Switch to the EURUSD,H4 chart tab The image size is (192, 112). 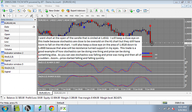(60, 93)
